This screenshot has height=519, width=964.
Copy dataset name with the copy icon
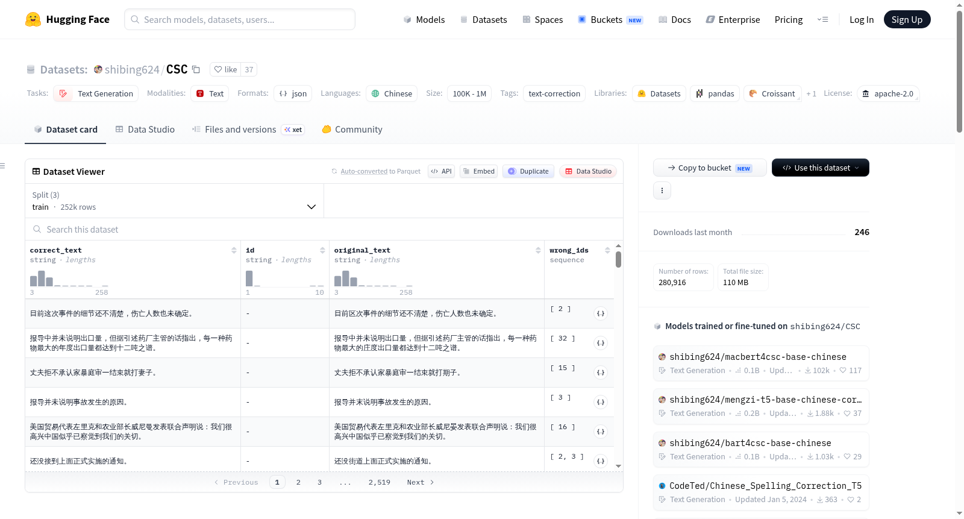tap(196, 69)
